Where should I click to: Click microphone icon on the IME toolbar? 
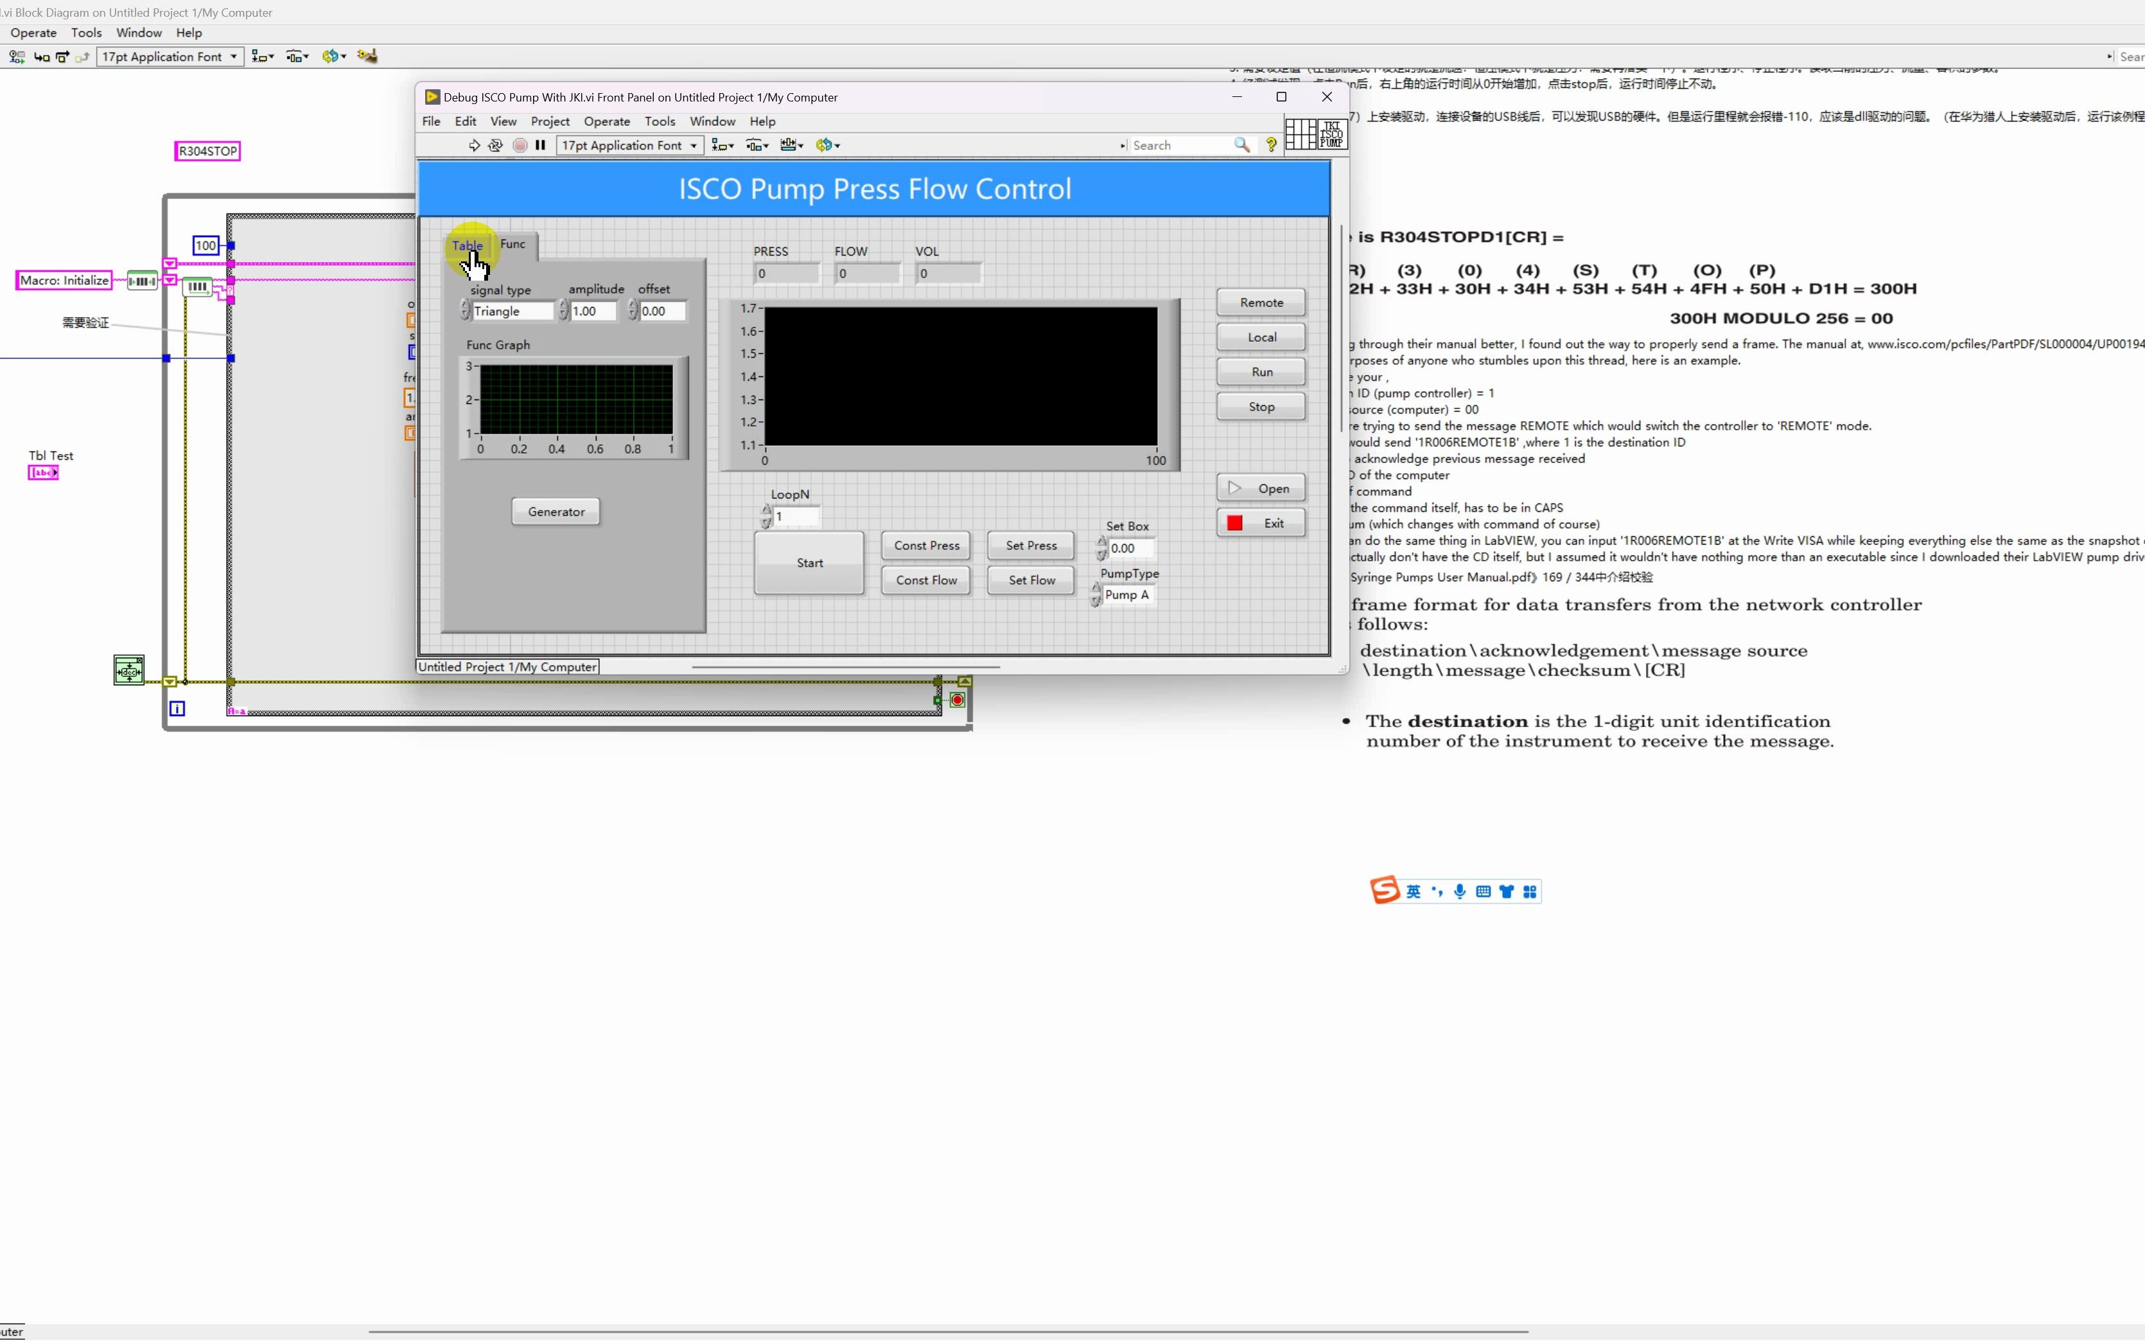(1460, 891)
